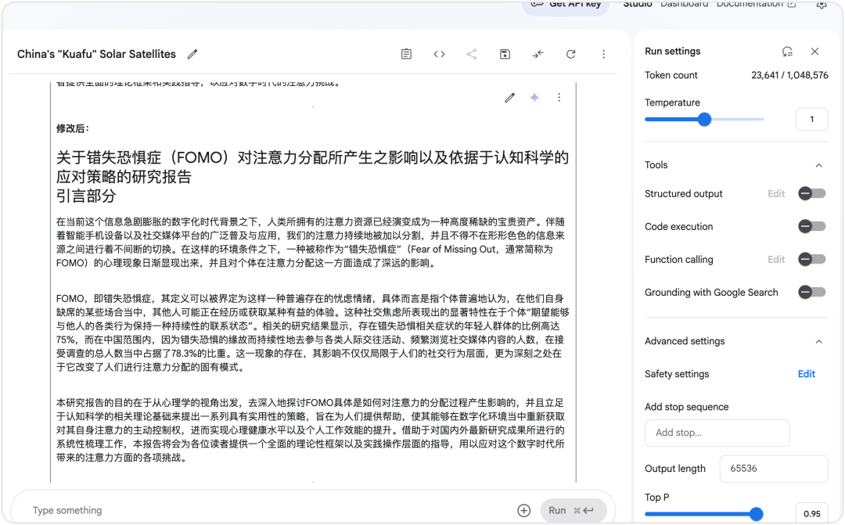Click the pencil edit icon in the response

510,98
